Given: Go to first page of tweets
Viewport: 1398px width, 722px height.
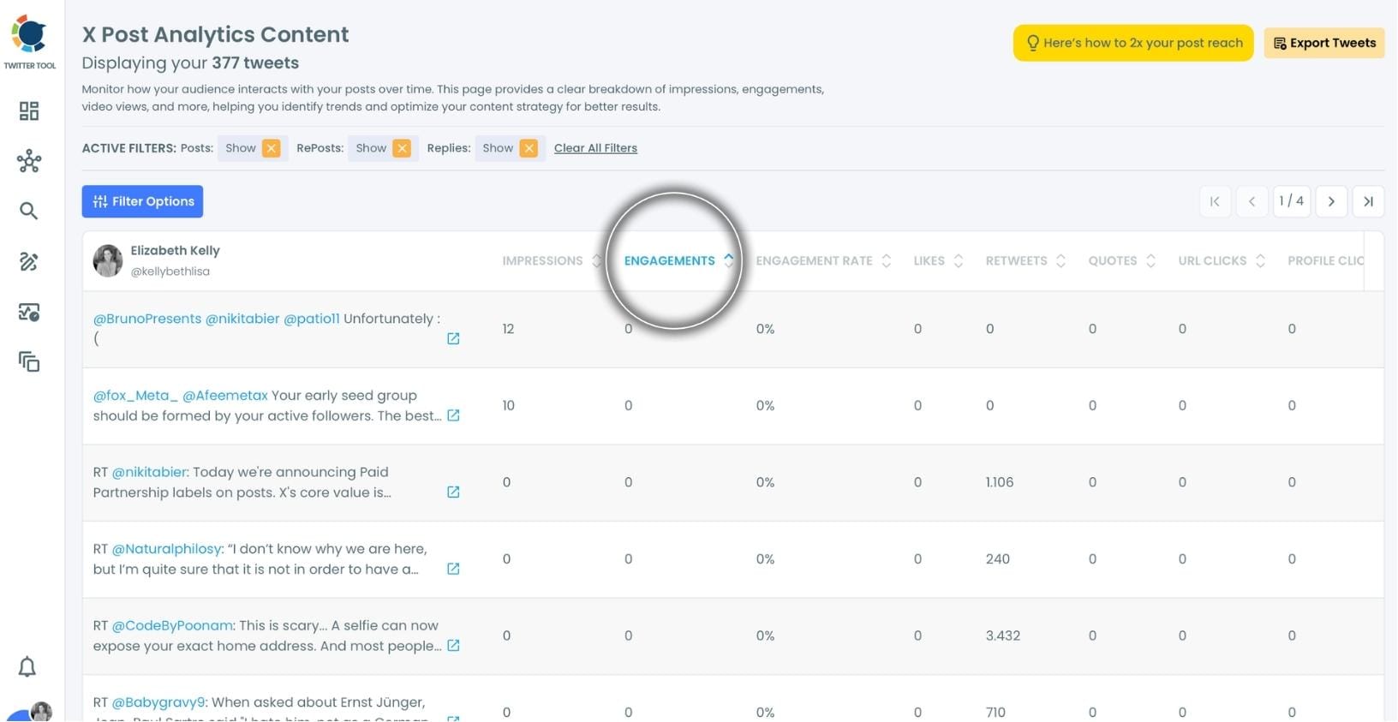Looking at the screenshot, I should 1215,201.
